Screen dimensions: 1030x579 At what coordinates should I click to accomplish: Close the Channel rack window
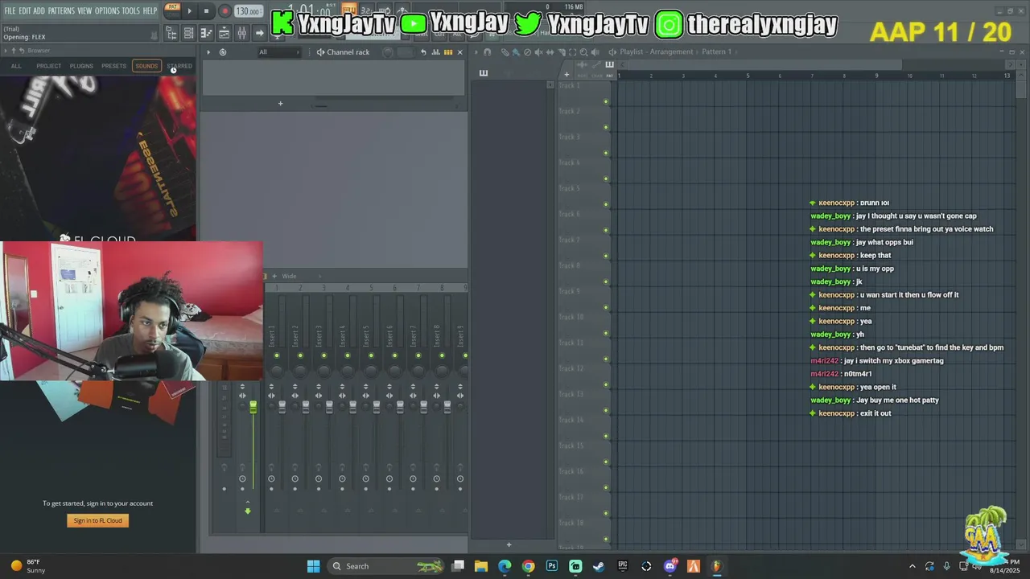459,52
